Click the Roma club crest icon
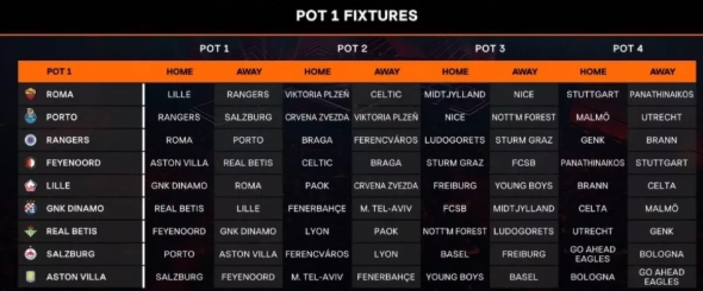 click(30, 94)
